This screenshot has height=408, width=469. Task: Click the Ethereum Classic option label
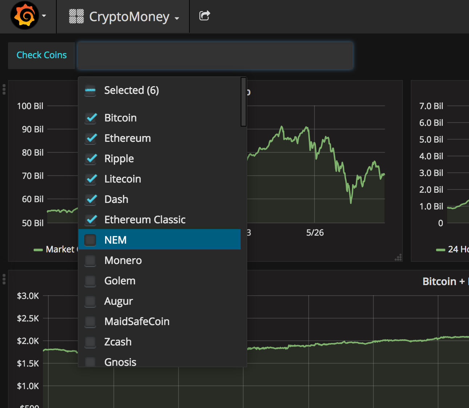(145, 220)
